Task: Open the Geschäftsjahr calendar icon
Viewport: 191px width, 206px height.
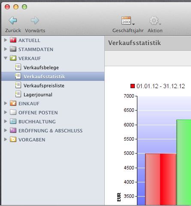Action: point(126,21)
